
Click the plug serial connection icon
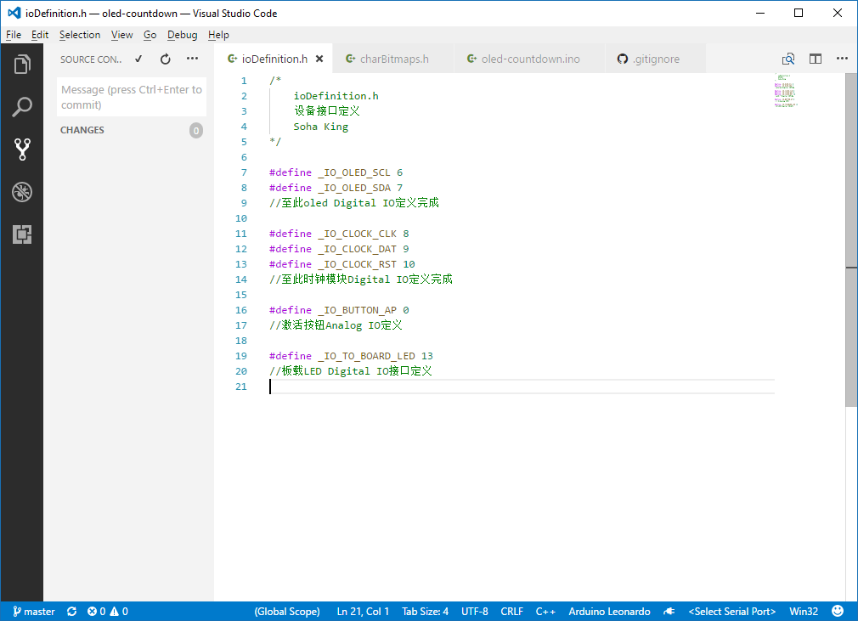[669, 611]
